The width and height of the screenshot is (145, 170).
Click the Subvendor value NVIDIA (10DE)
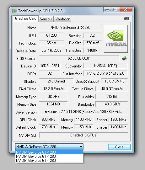[105, 66]
